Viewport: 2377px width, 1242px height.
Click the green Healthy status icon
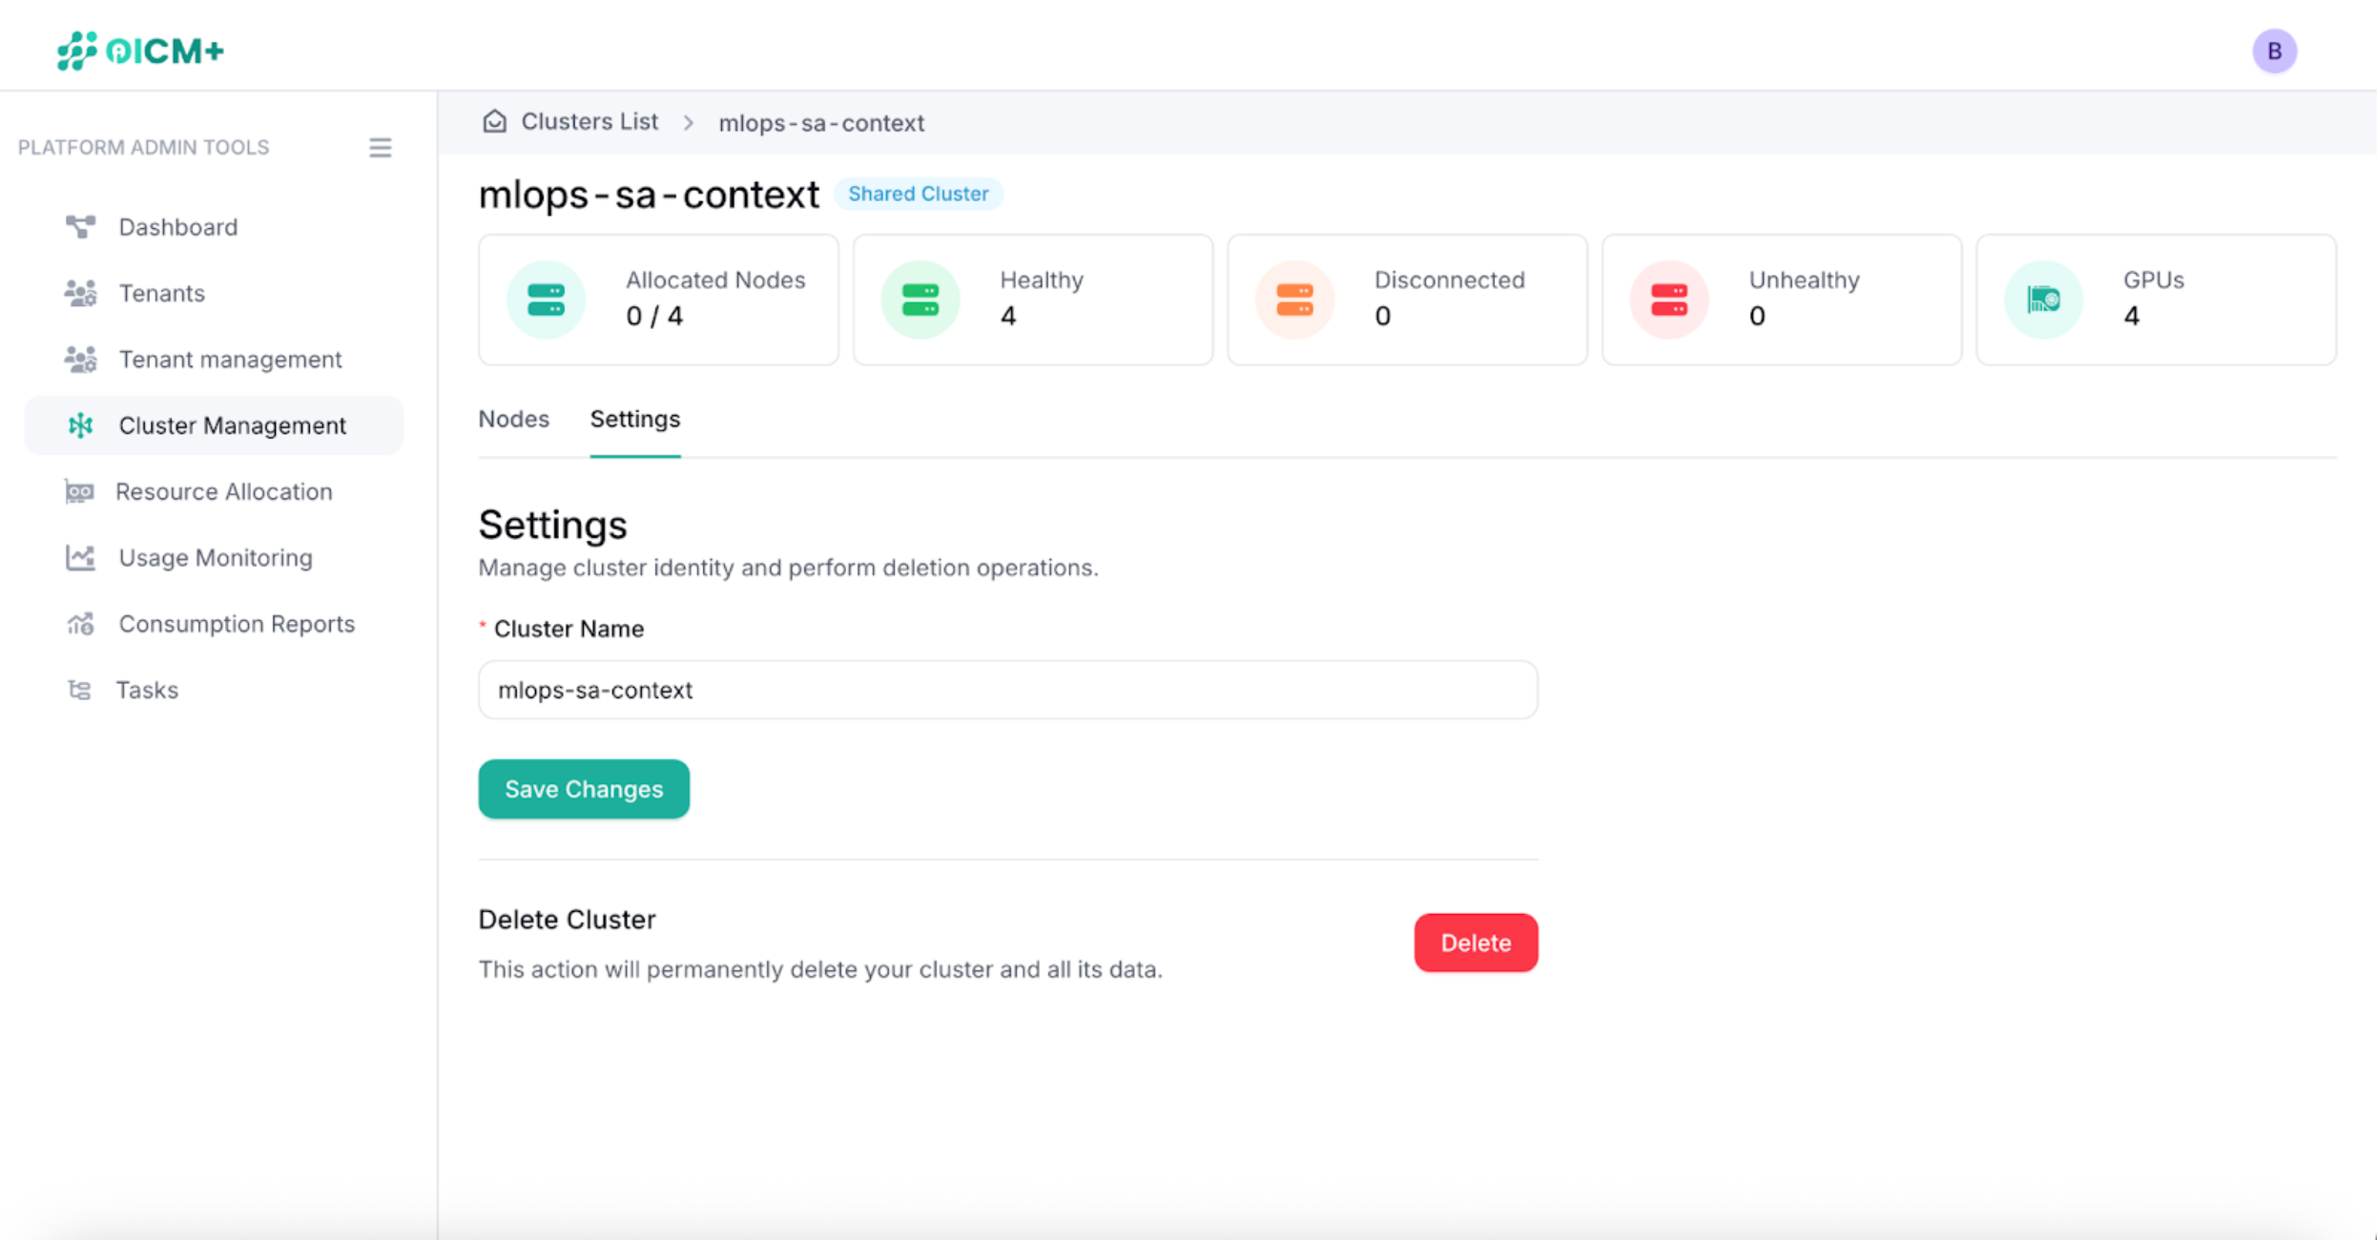click(x=920, y=299)
